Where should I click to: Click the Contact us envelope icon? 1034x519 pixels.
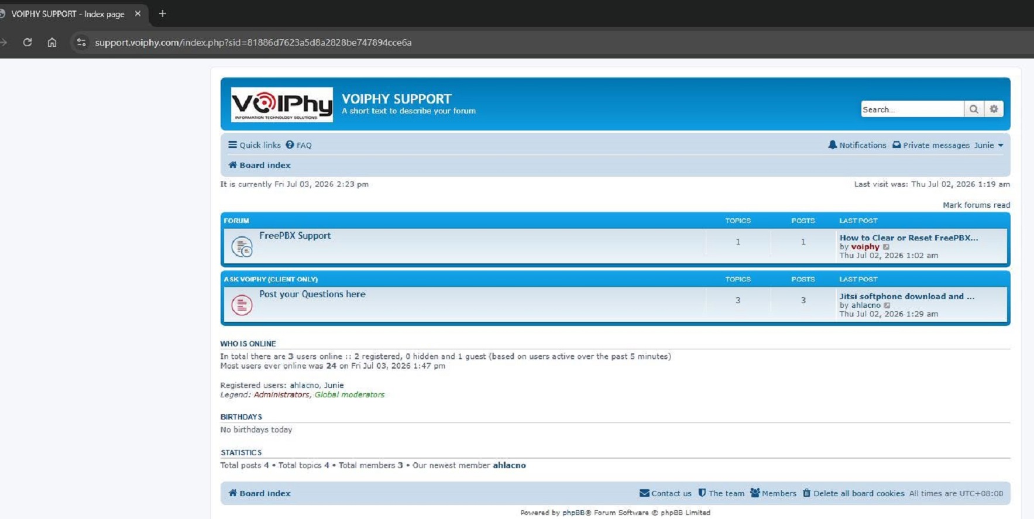pos(644,493)
